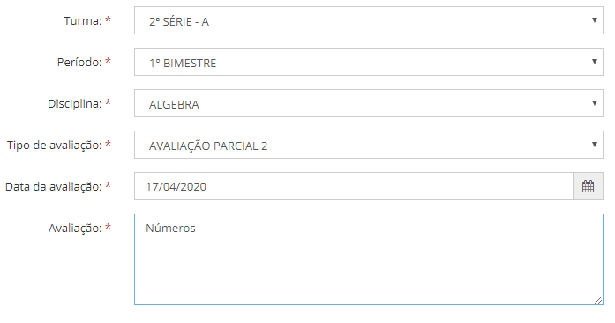This screenshot has width=615, height=323.
Task: Open the Turma dropdown showing 2ª SÉRIE - A
Action: click(369, 20)
